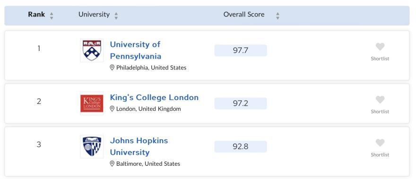Sort list using University column arrows

pyautogui.click(x=116, y=16)
